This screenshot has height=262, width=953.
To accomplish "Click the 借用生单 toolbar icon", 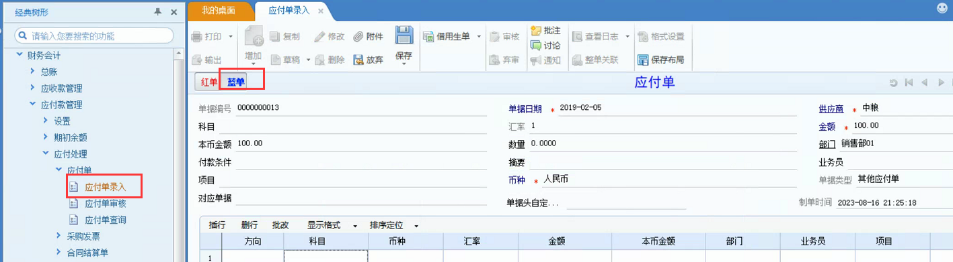I will (x=428, y=36).
